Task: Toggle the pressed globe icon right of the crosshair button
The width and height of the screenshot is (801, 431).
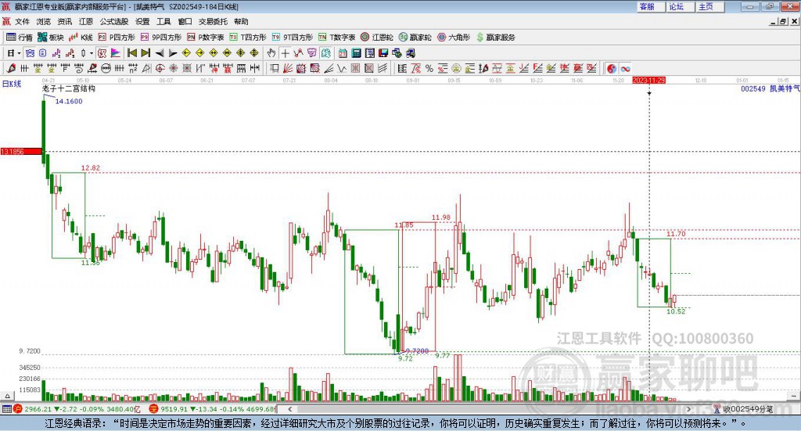Action: [x=326, y=53]
